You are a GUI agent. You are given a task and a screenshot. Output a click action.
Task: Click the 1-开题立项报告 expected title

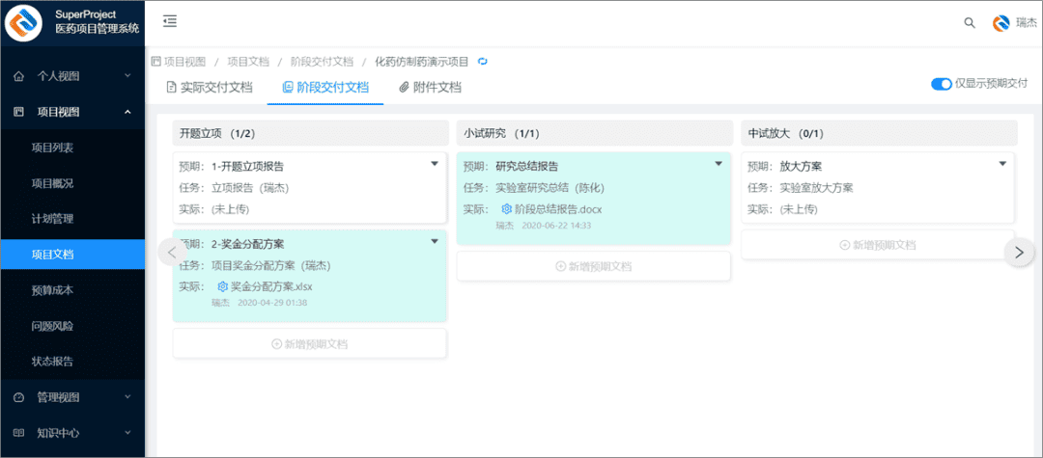(247, 167)
